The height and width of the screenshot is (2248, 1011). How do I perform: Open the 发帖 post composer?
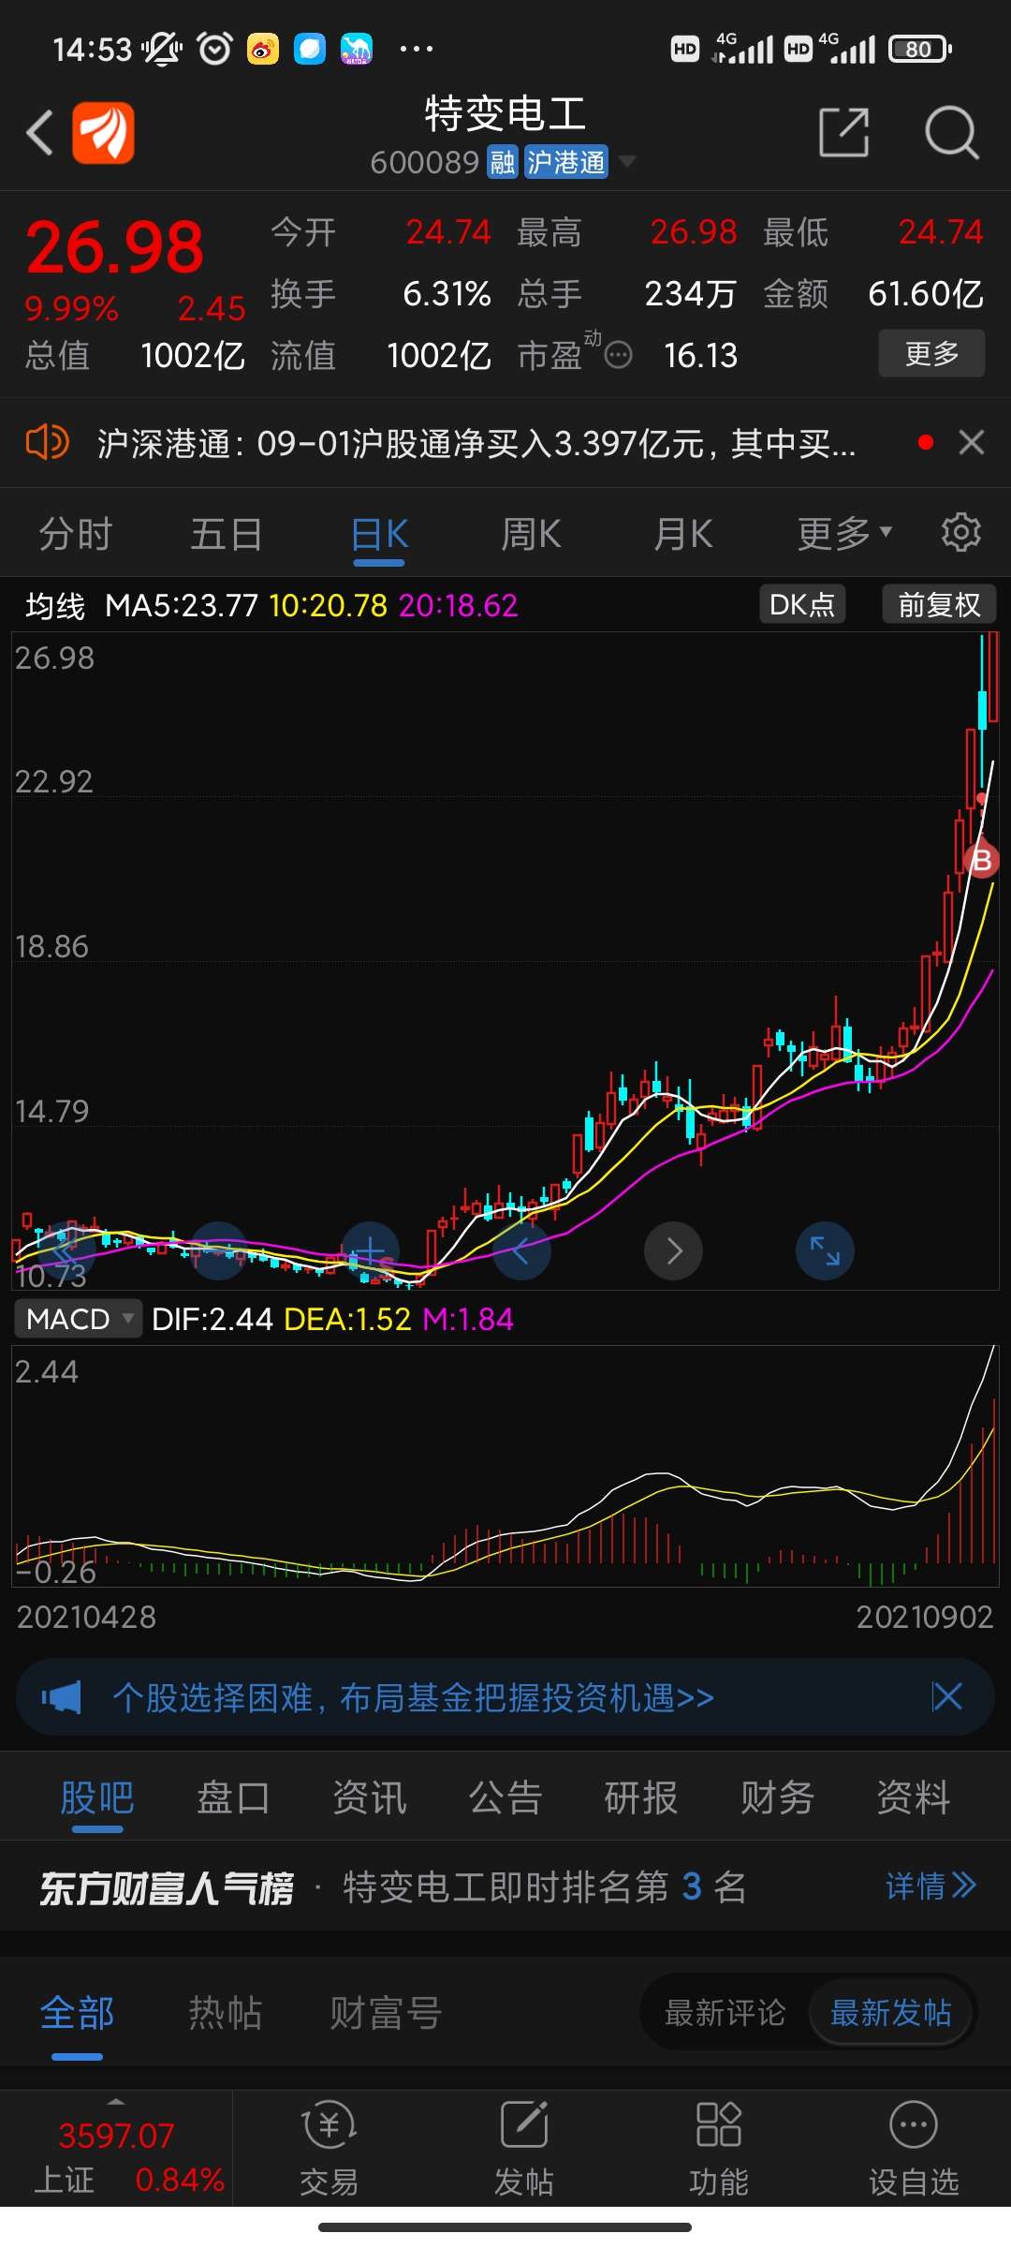pos(524,2149)
